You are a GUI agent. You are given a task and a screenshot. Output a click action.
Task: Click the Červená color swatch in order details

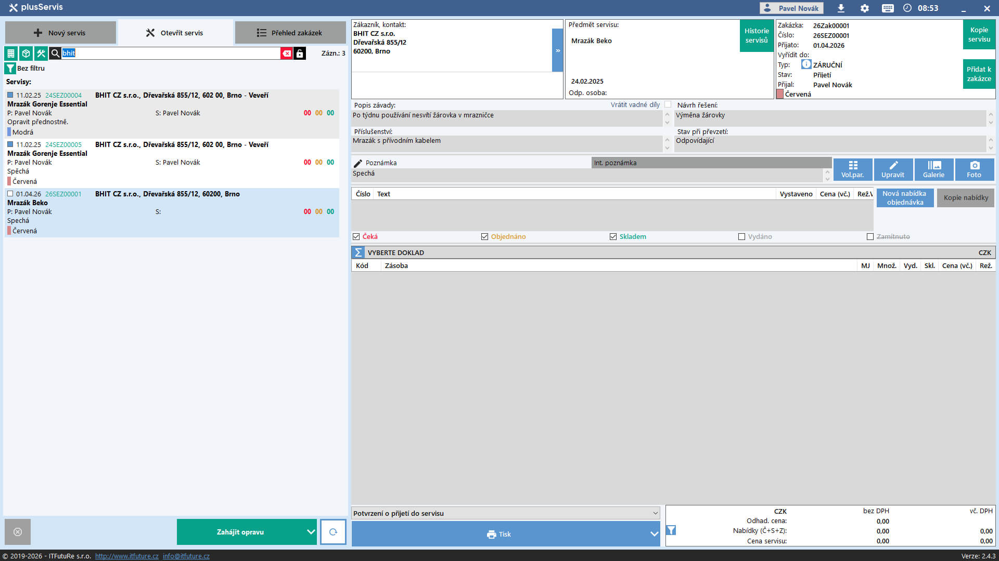[x=780, y=94]
